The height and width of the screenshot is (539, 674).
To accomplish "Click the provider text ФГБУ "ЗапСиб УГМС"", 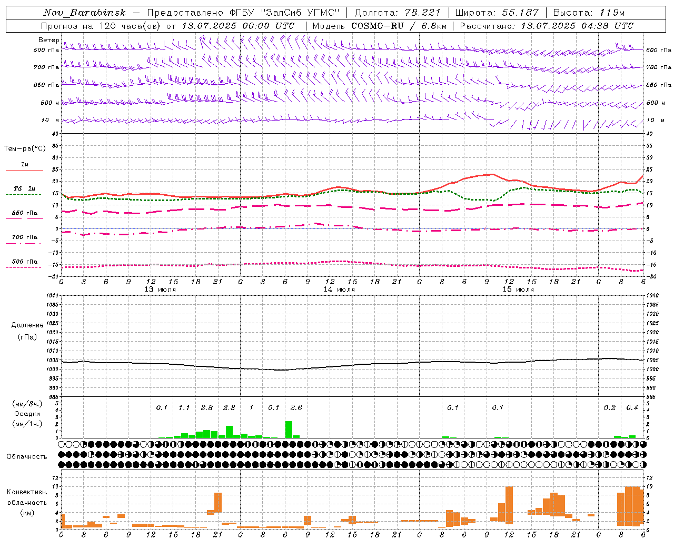I will 285,13.
